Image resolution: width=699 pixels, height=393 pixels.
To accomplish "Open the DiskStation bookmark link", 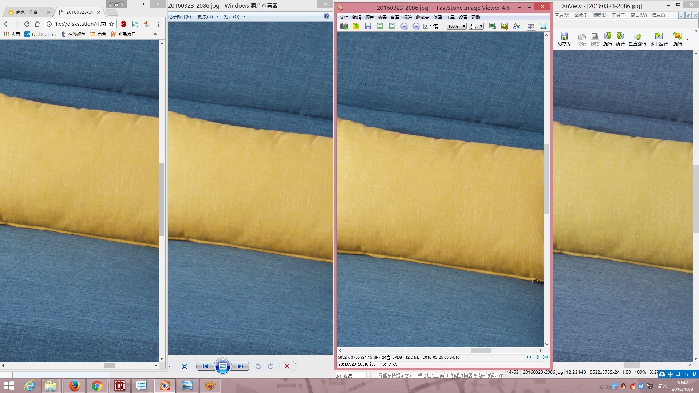I will 40,34.
